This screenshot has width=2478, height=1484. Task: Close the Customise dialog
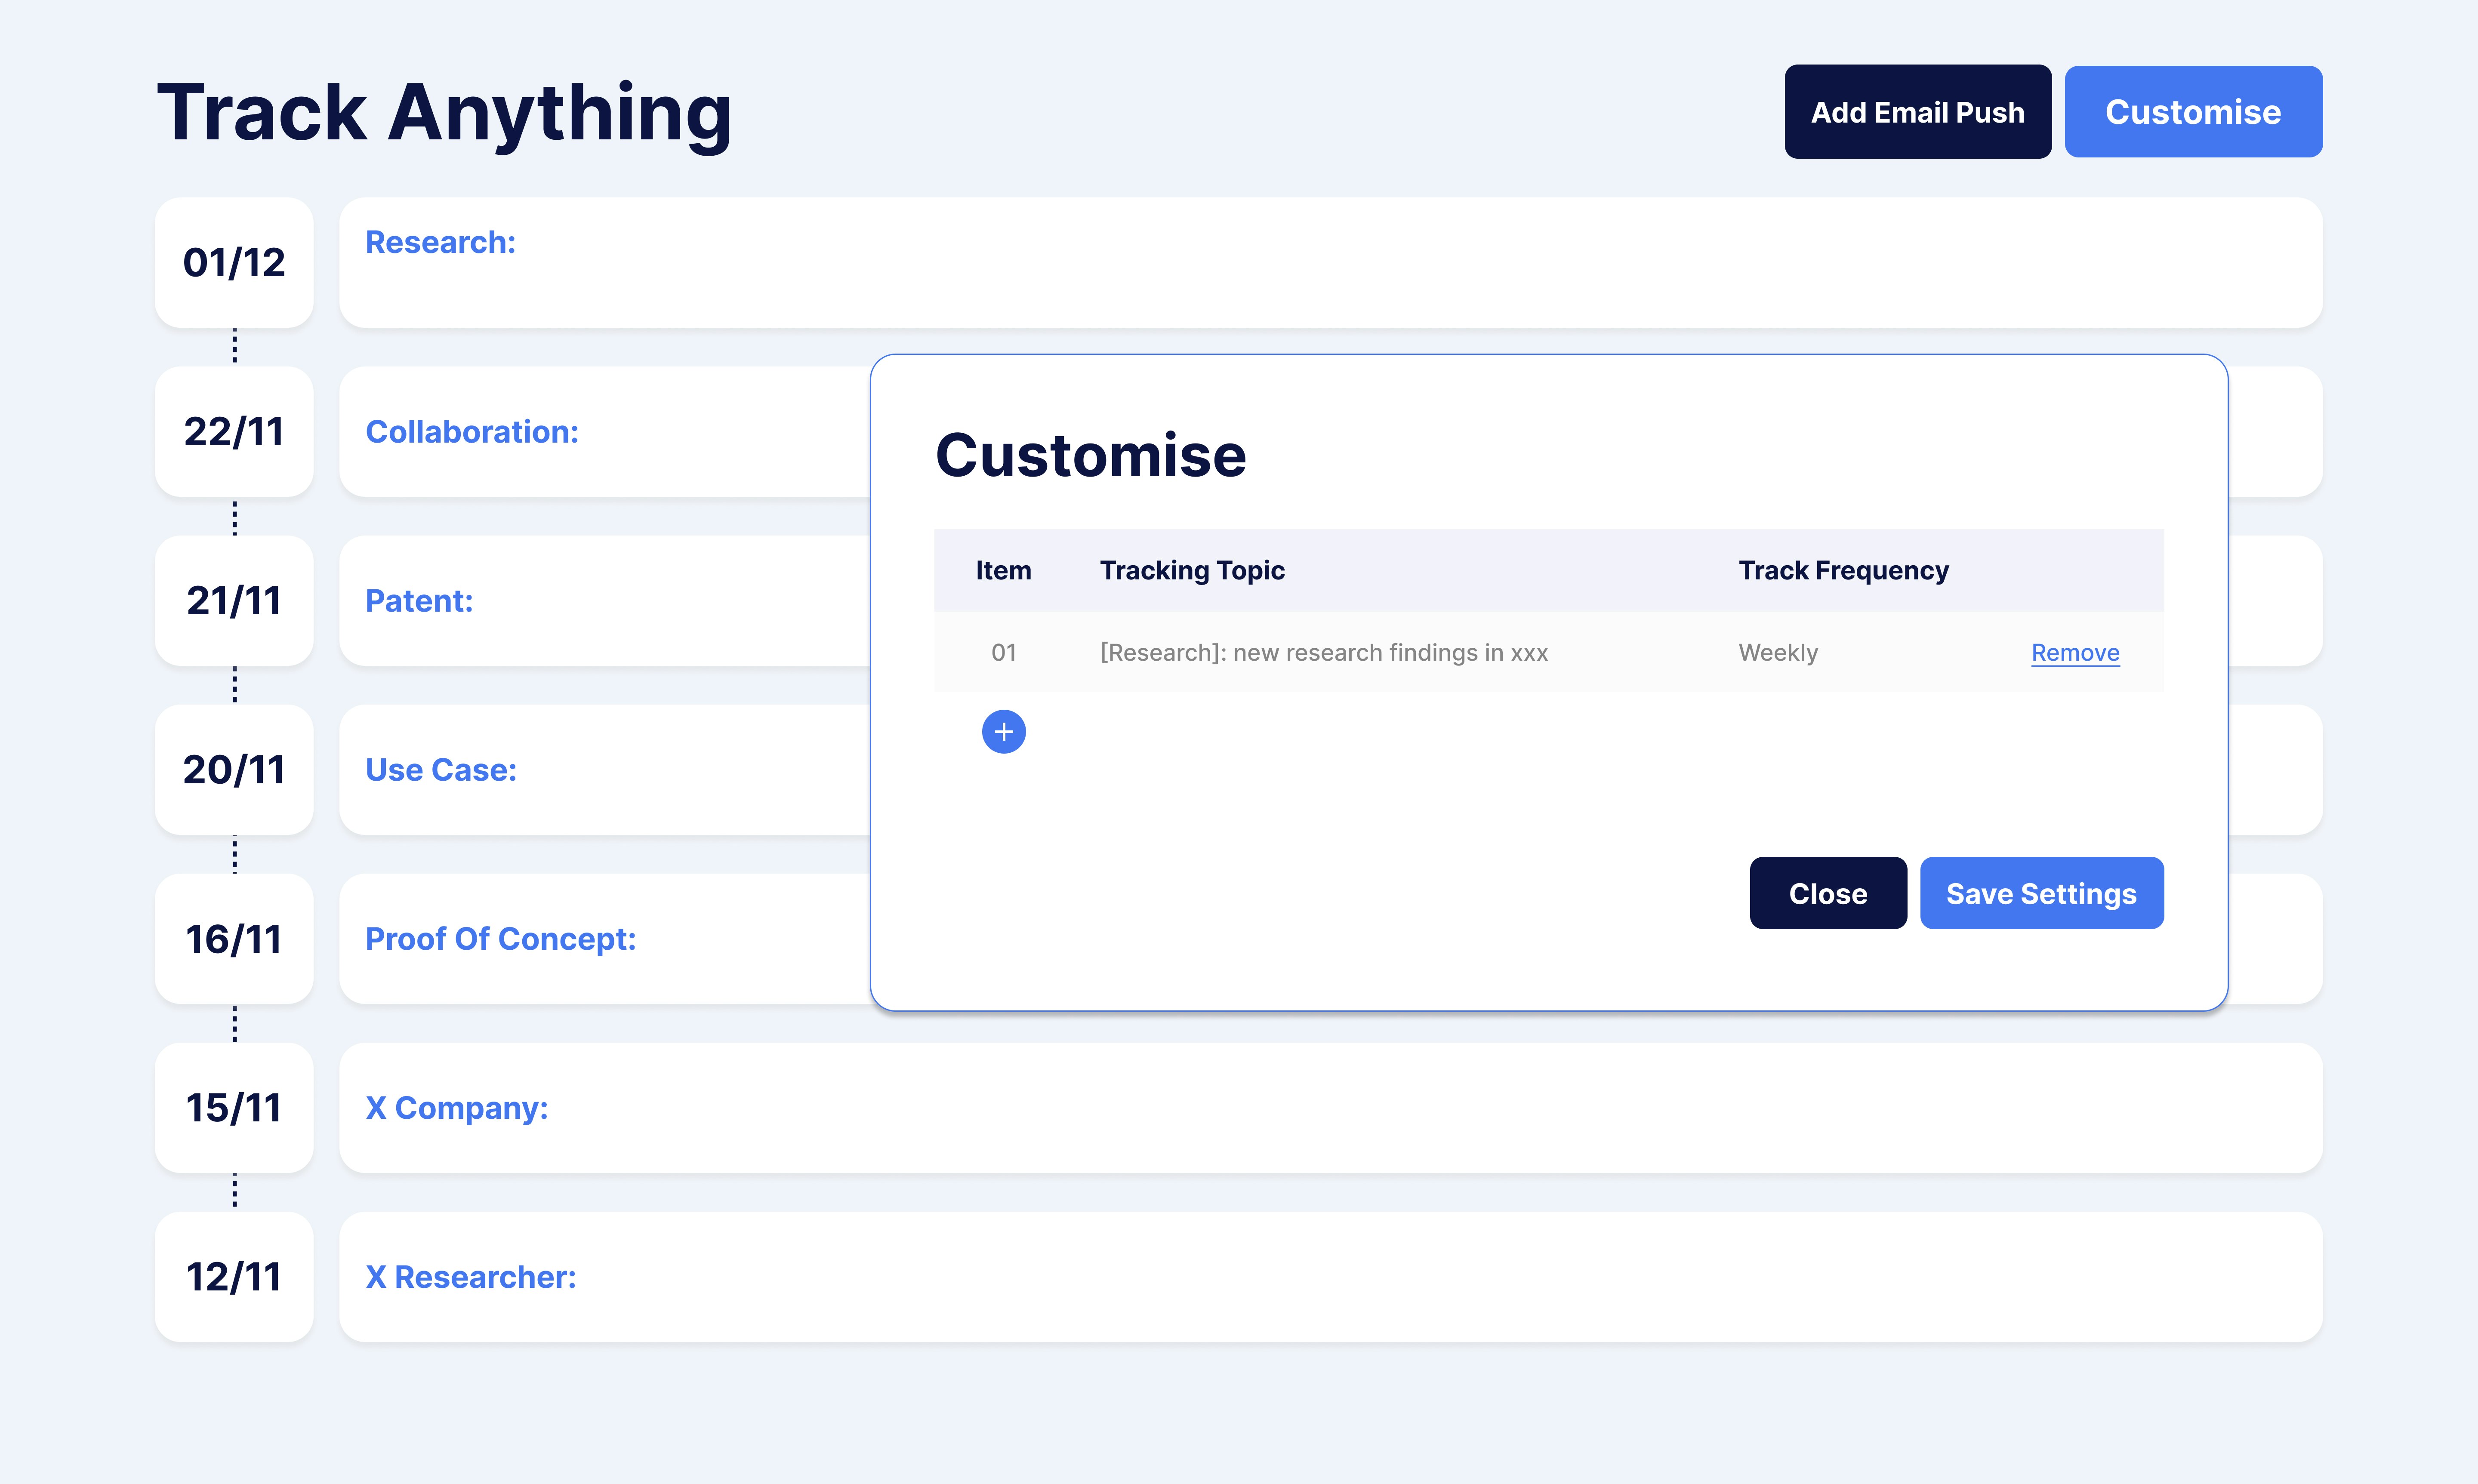click(x=1827, y=893)
